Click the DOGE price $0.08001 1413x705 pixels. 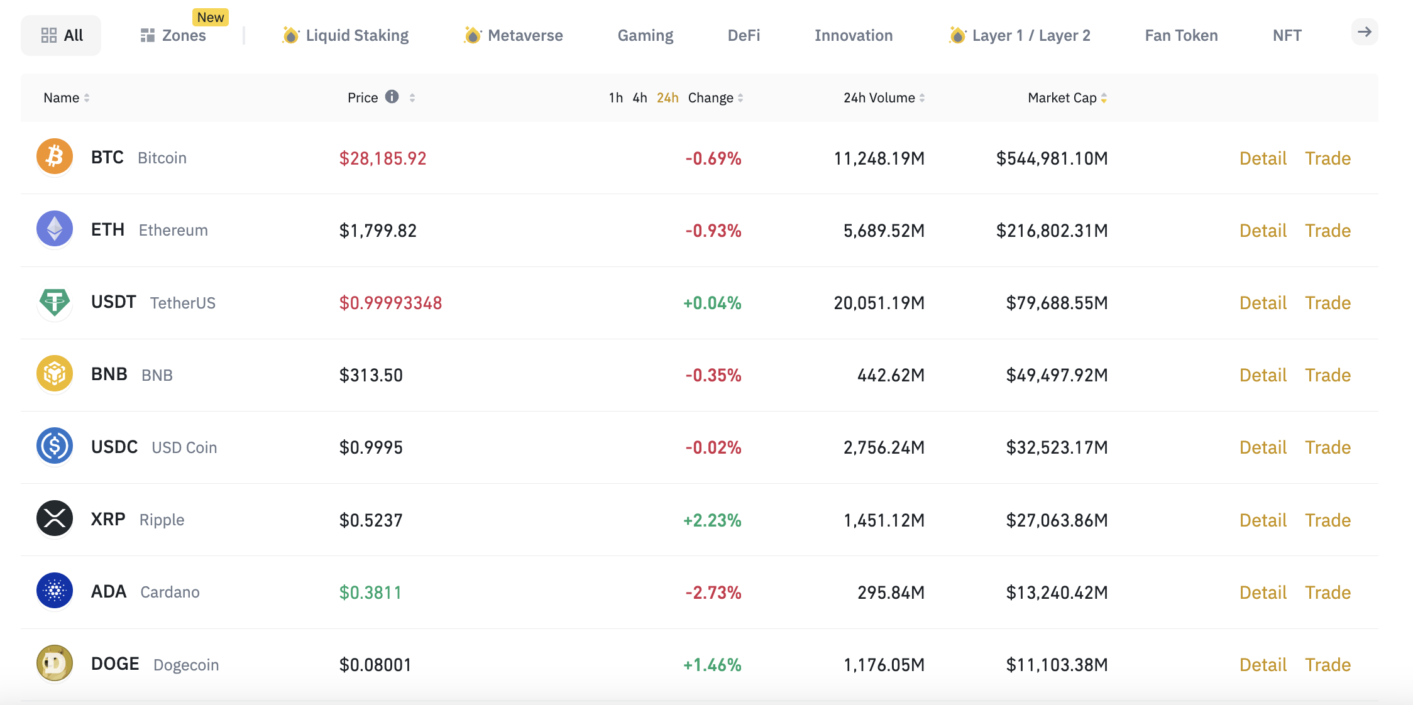click(375, 665)
